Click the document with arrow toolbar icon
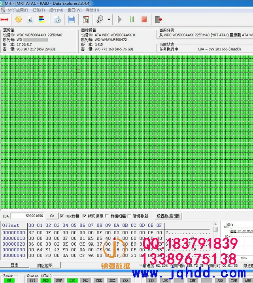Screen dimensions: 253x283 (x=30, y=19)
